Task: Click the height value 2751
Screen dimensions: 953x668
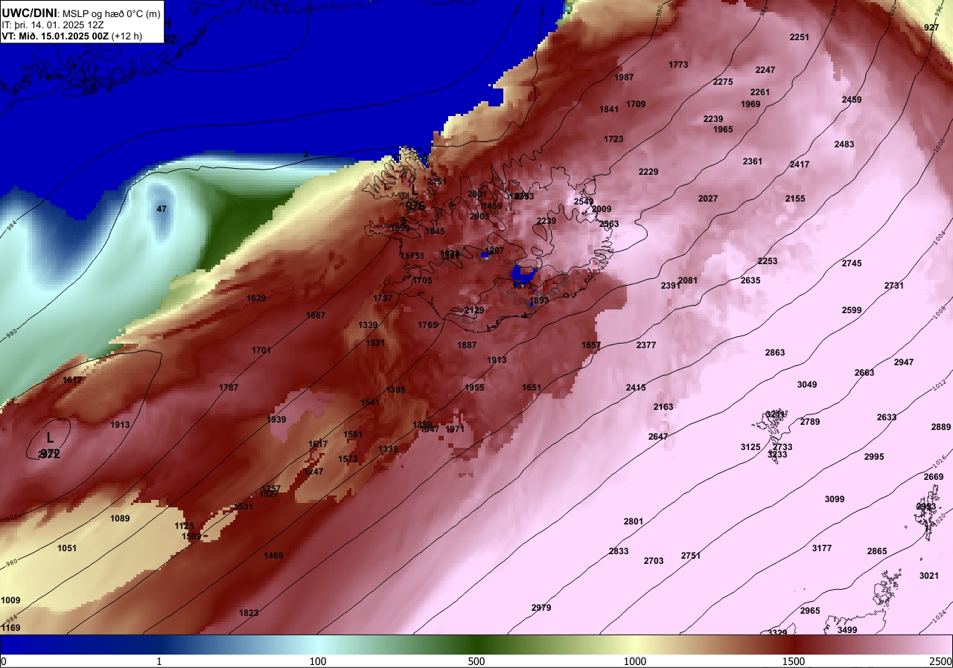Action: tap(691, 556)
